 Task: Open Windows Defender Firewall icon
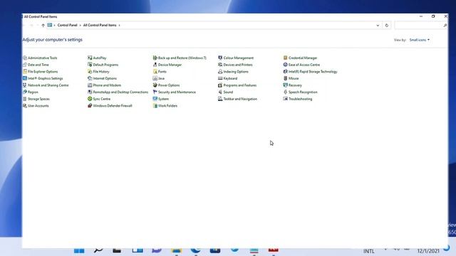point(90,106)
